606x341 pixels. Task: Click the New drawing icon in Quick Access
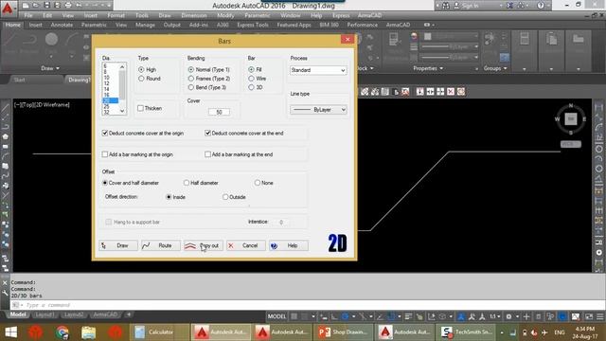(26, 6)
